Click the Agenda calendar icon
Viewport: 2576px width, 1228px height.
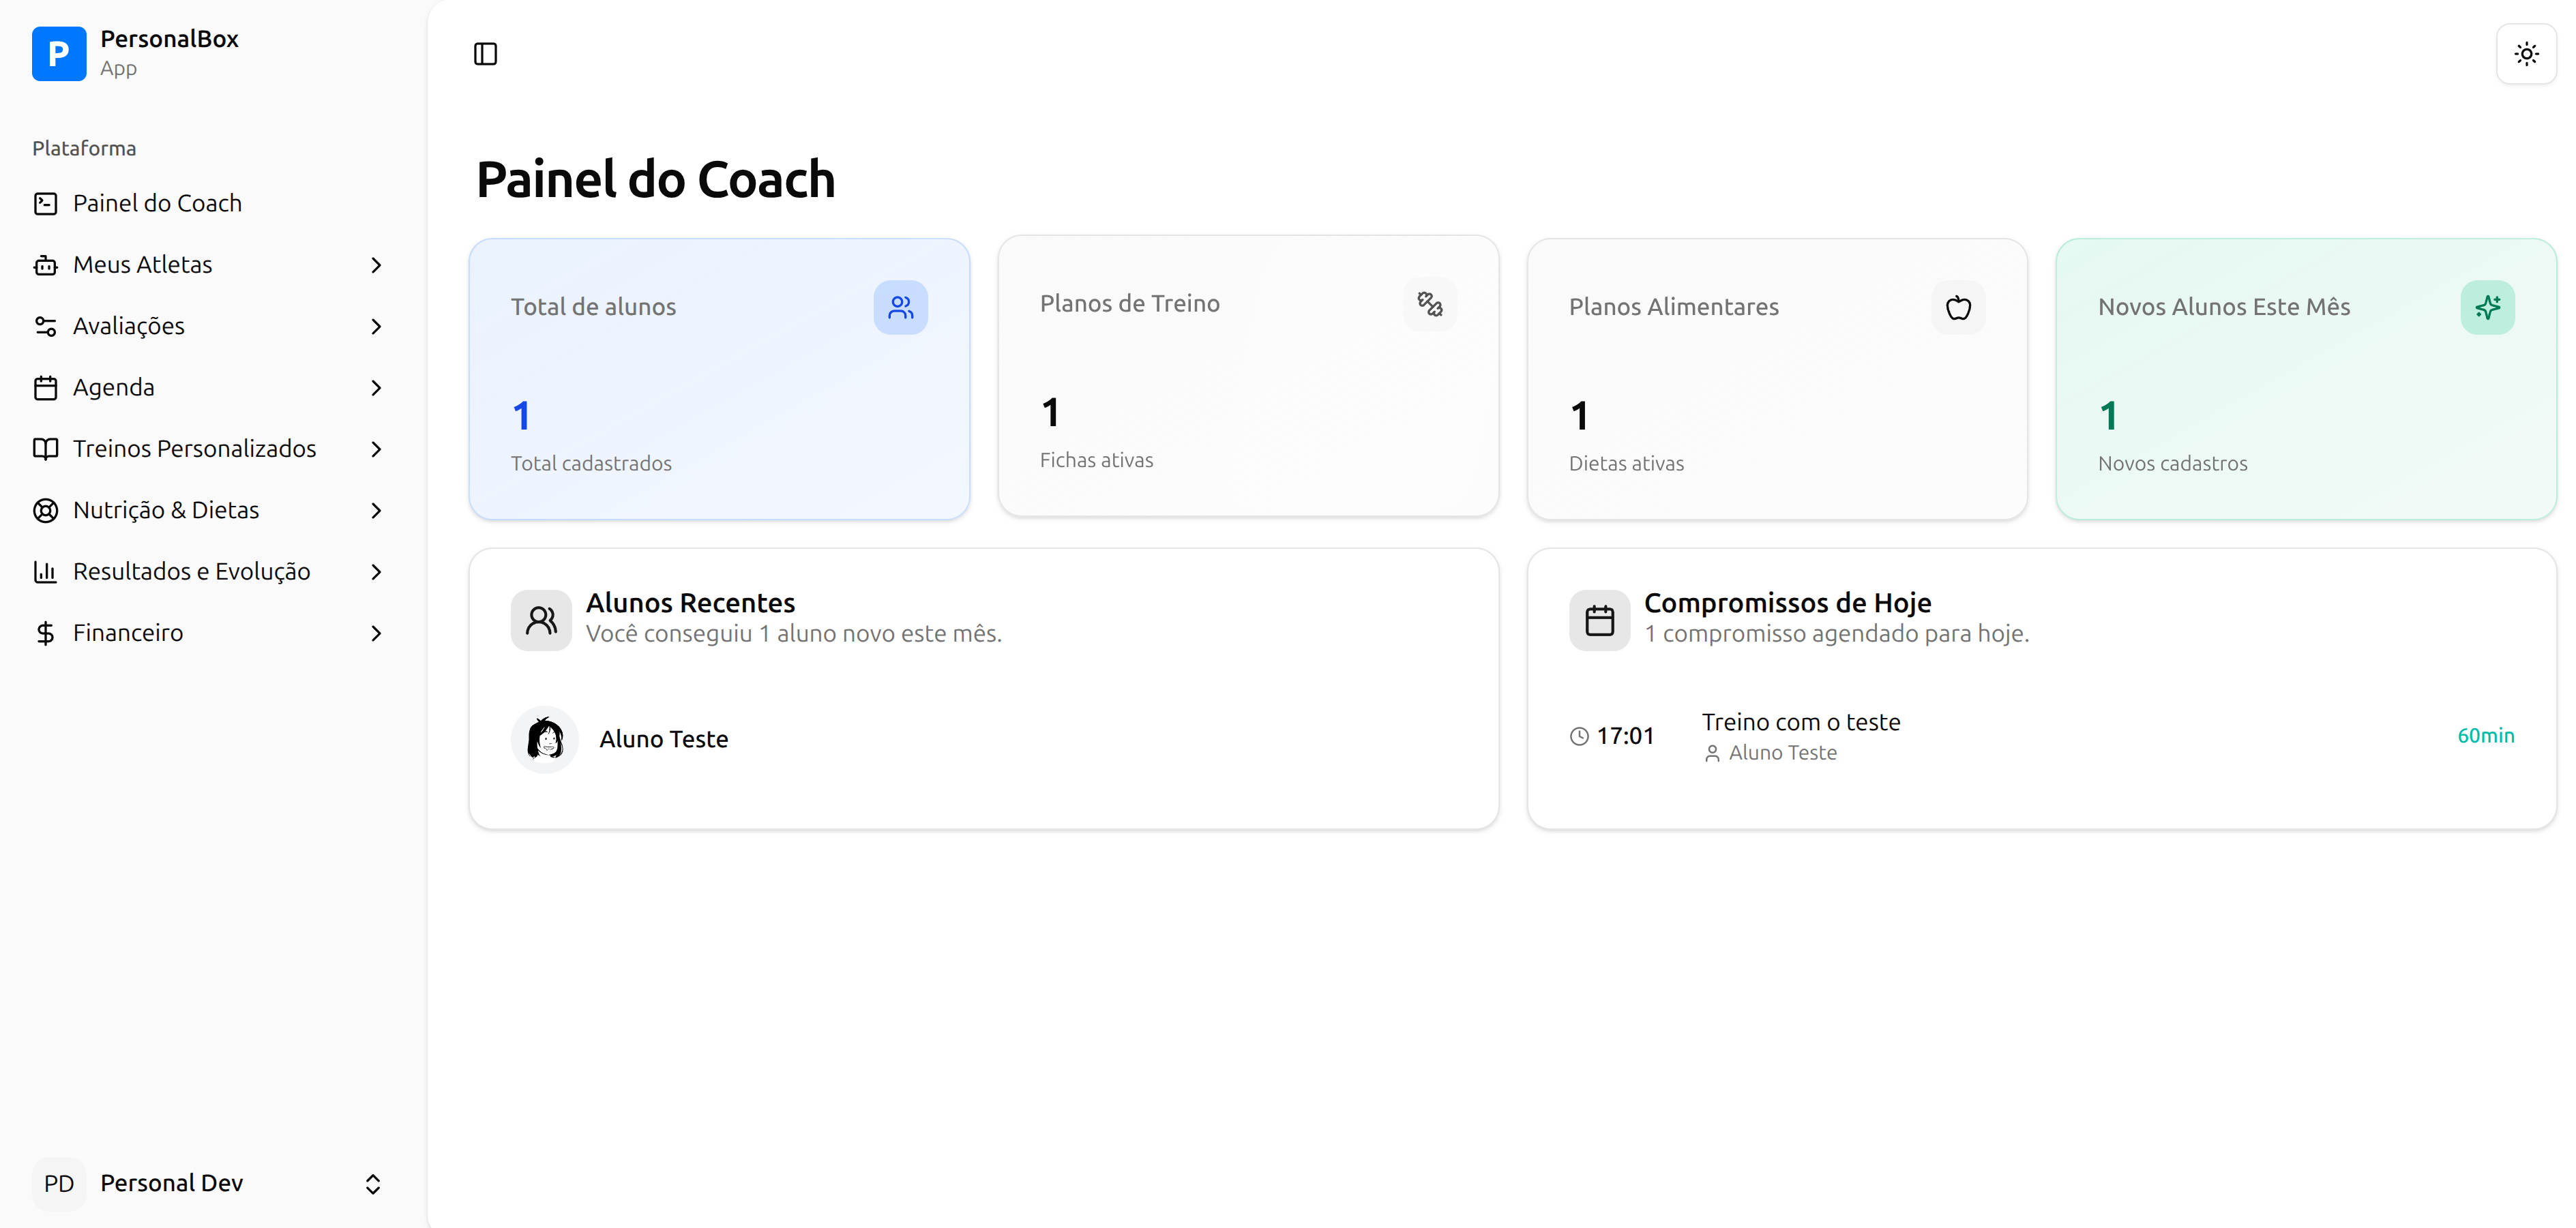45,387
